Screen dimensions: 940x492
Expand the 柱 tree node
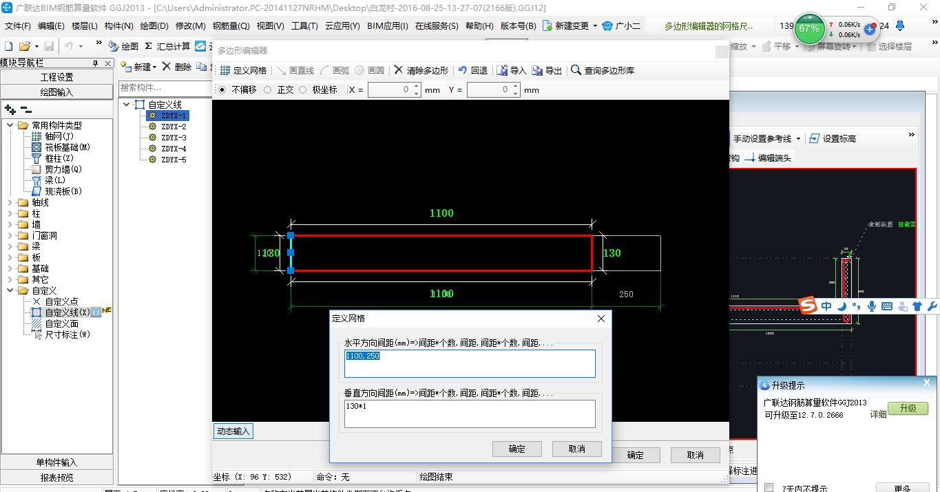(x=10, y=213)
